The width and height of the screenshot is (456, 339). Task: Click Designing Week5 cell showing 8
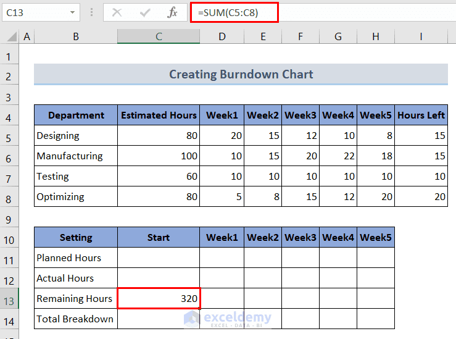pos(376,136)
